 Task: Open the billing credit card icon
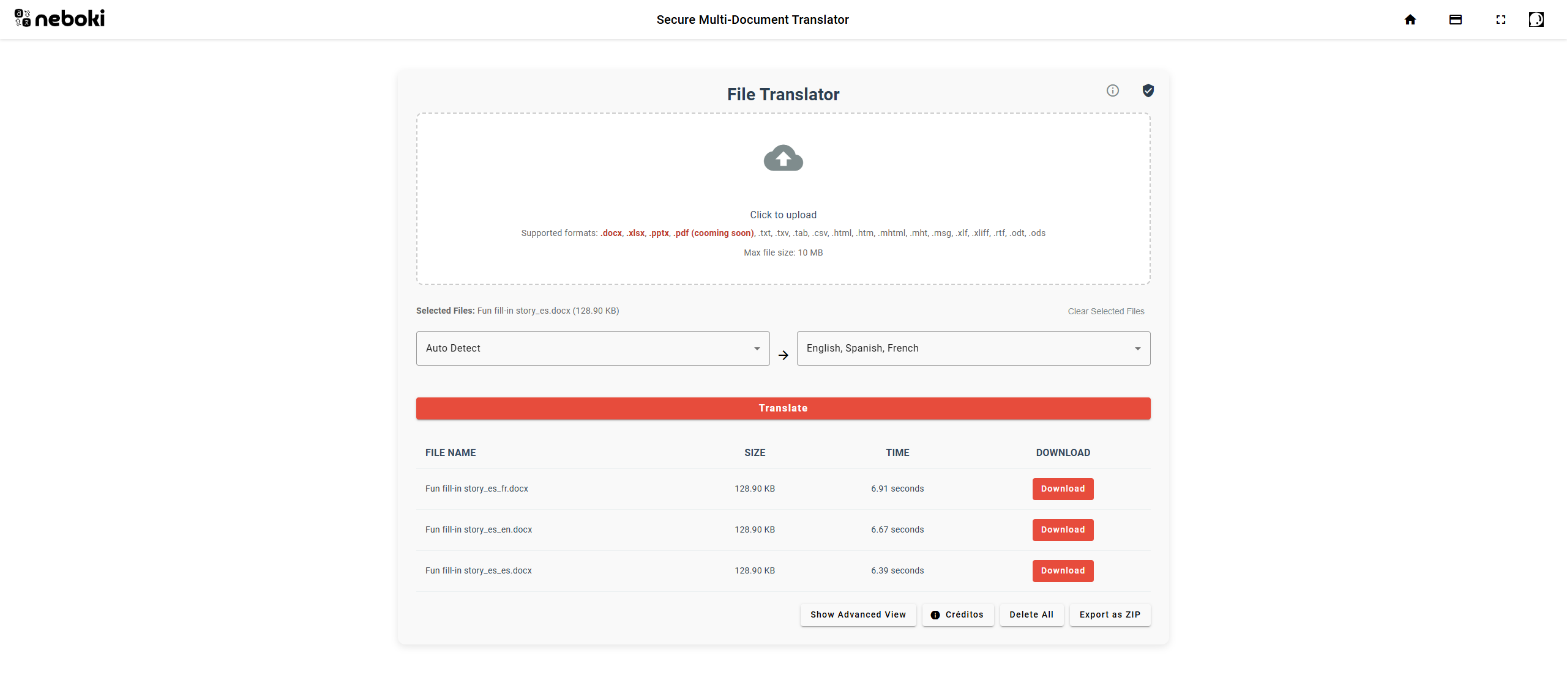tap(1456, 20)
